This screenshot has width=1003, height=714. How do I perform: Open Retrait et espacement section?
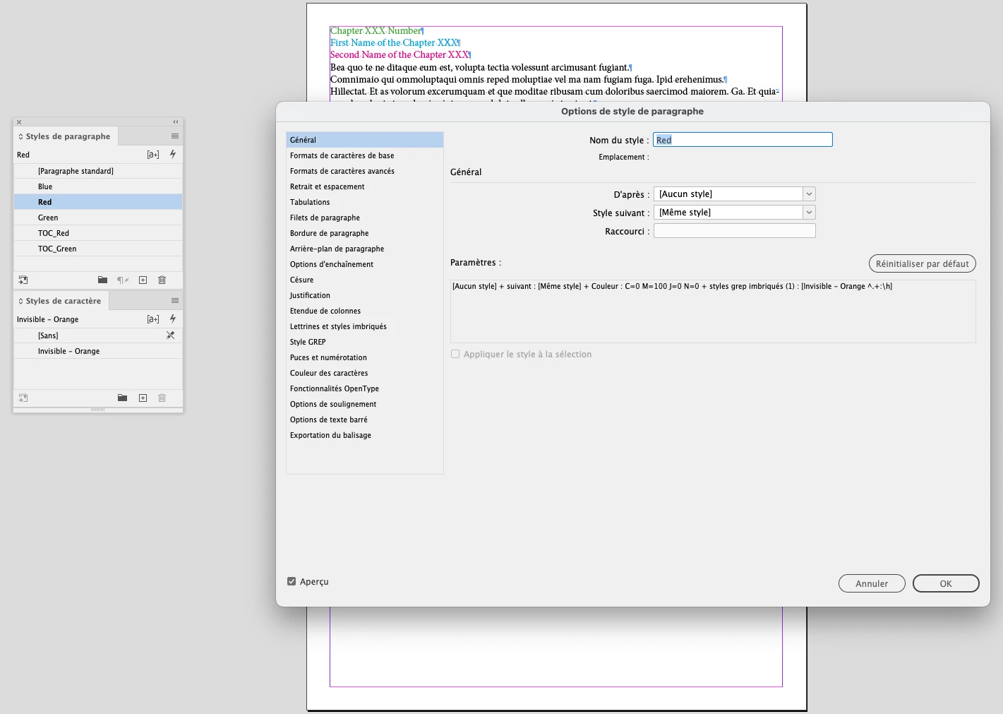pos(365,186)
